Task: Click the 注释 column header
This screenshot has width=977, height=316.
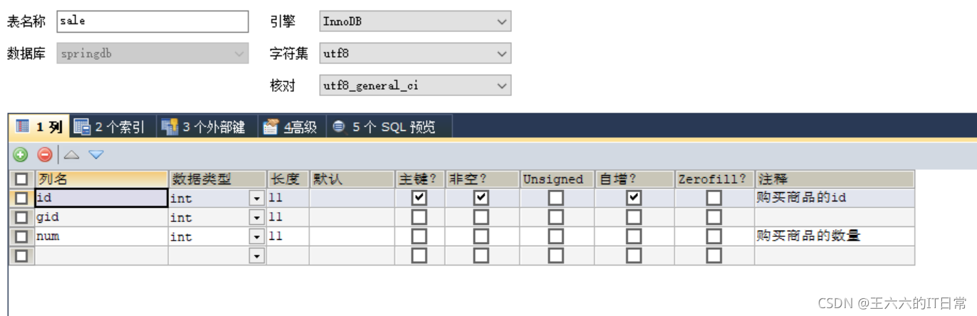Action: pos(835,179)
